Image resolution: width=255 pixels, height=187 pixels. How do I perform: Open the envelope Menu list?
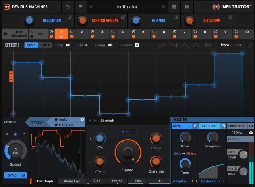pyautogui.click(x=243, y=45)
